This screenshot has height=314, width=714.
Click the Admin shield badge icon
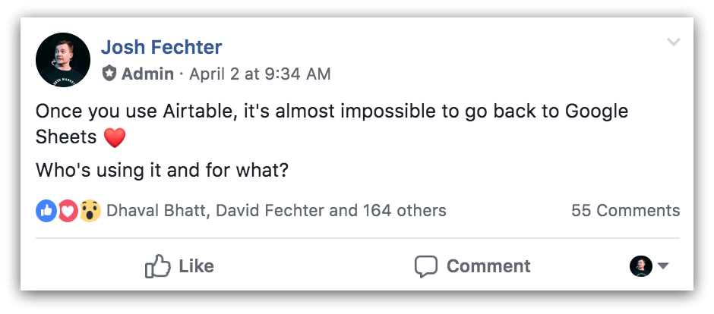tap(109, 73)
